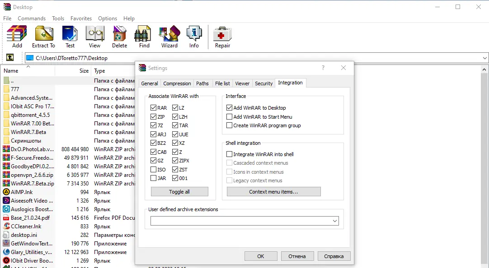This screenshot has width=489, height=268.
Task: Select the DxO.PhotoLab archive icon
Action: (x=6, y=149)
